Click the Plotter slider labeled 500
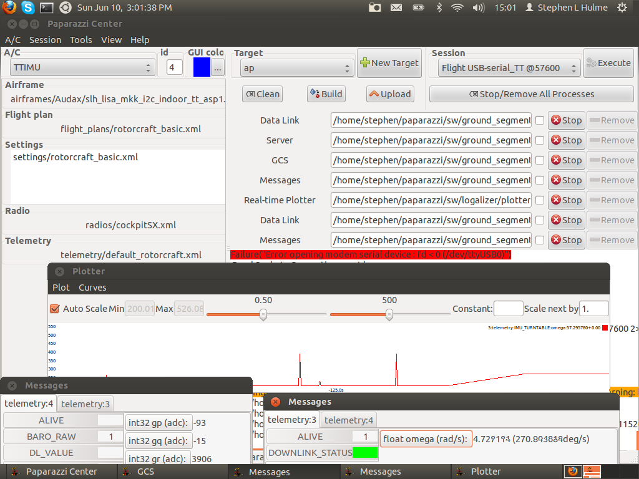The width and height of the screenshot is (639, 479). click(x=390, y=314)
